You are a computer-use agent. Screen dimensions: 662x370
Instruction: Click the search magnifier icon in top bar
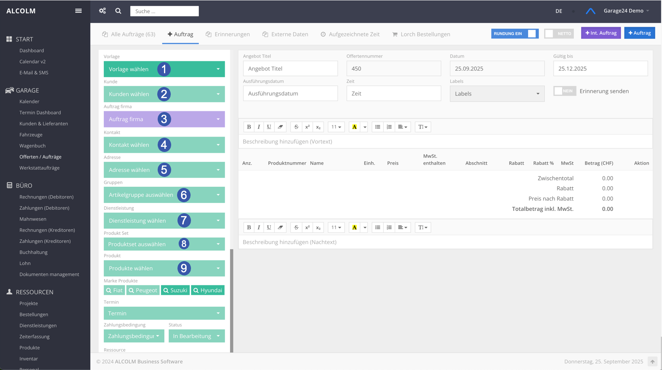click(118, 11)
